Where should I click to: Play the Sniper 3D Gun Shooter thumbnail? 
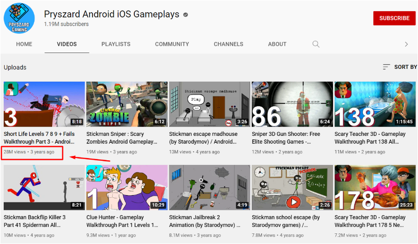click(x=293, y=104)
